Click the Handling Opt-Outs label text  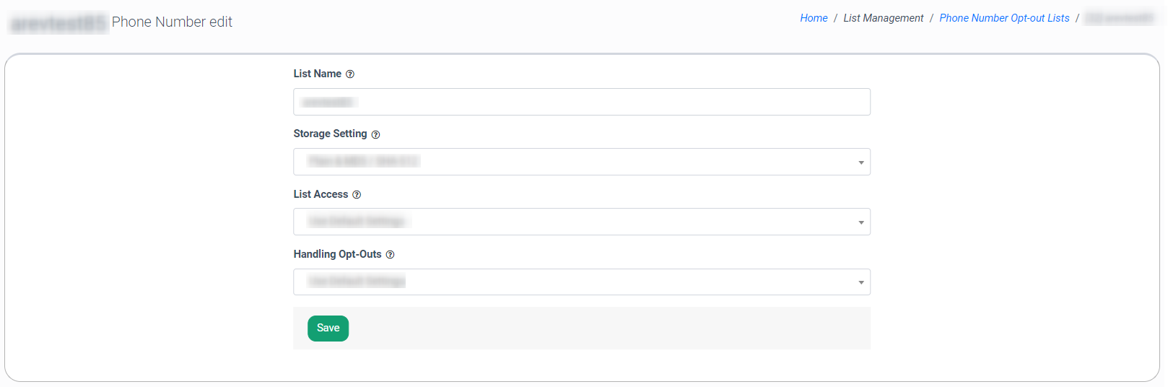click(337, 254)
